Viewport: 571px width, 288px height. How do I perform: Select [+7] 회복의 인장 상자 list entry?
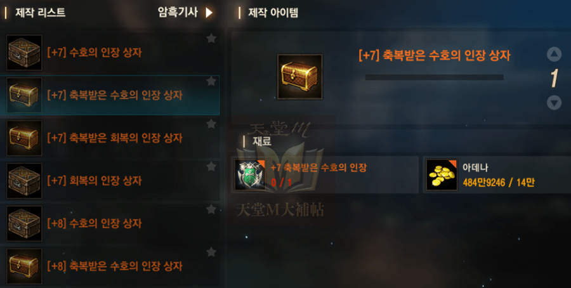click(x=110, y=181)
